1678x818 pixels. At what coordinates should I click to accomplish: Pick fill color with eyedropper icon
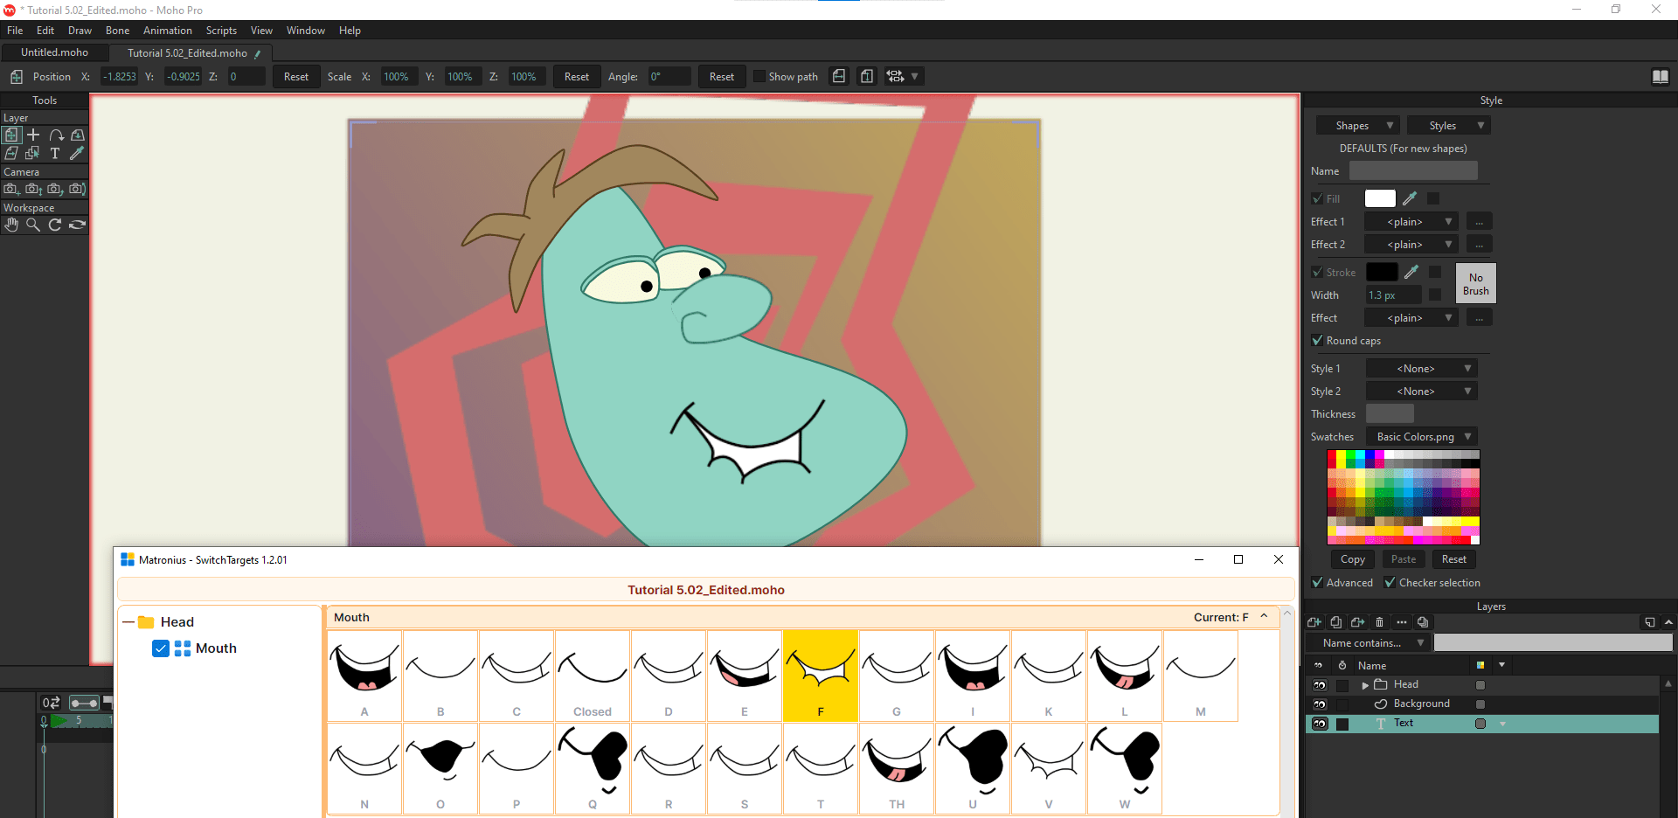pyautogui.click(x=1410, y=198)
